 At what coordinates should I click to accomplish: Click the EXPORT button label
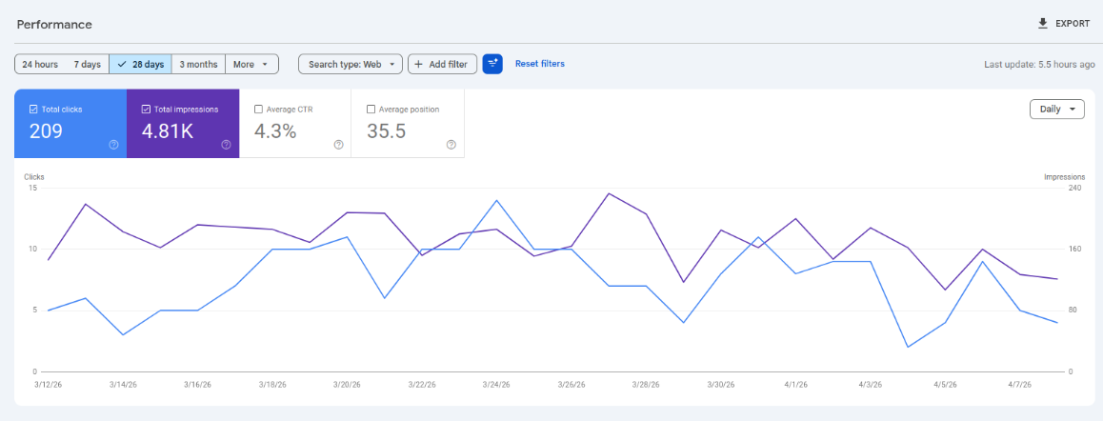point(1073,24)
